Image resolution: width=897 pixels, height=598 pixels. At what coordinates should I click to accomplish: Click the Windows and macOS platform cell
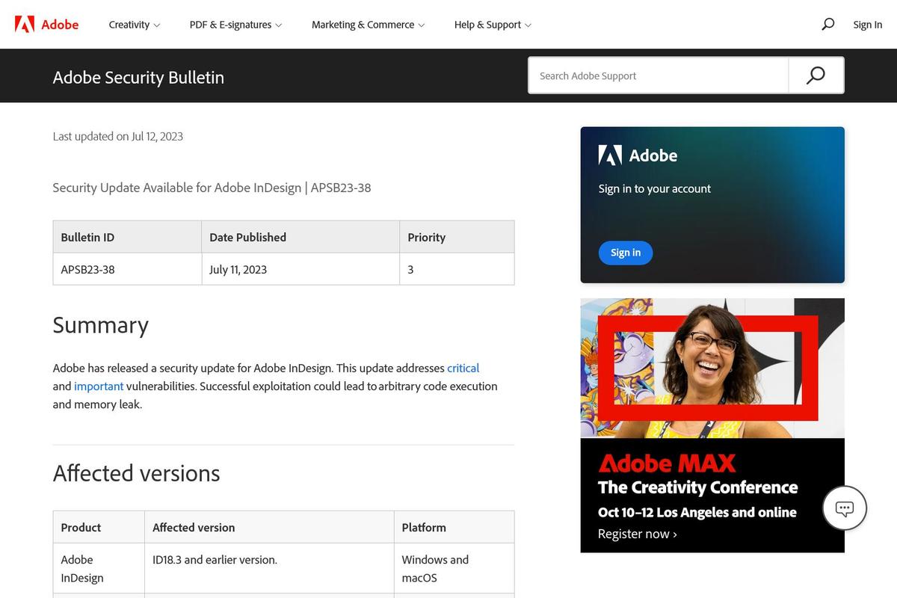[454, 569]
